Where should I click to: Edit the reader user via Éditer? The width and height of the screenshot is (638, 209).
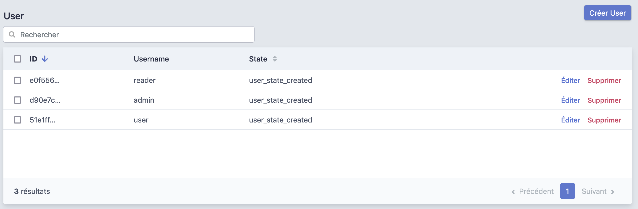coord(570,81)
